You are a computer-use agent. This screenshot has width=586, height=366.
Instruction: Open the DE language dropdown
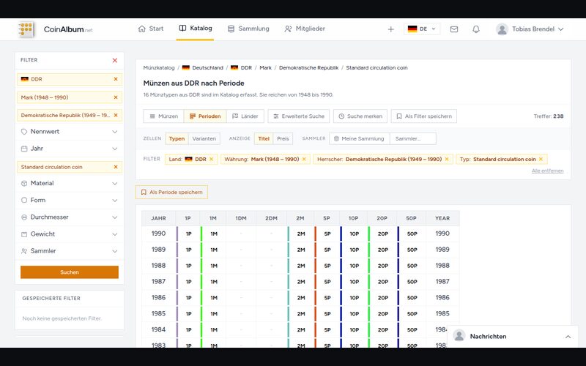[422, 29]
